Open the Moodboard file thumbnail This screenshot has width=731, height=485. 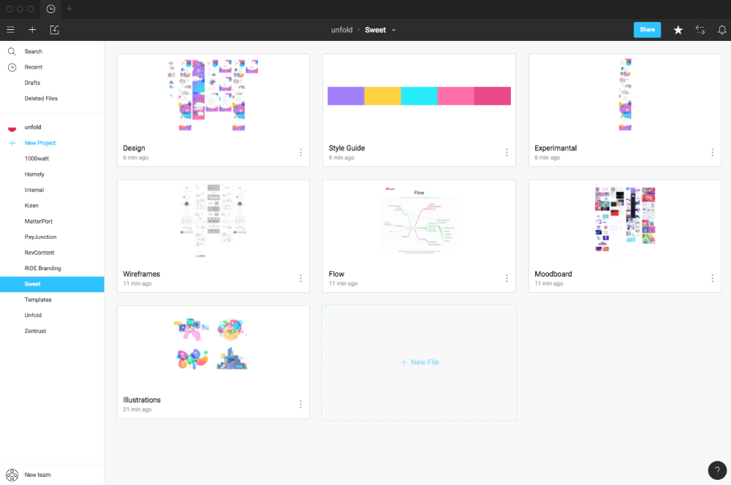coord(624,217)
